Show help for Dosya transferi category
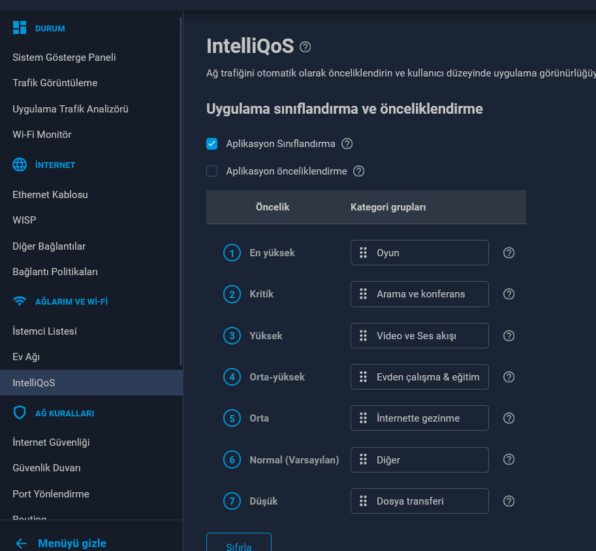596x551 pixels. (509, 501)
